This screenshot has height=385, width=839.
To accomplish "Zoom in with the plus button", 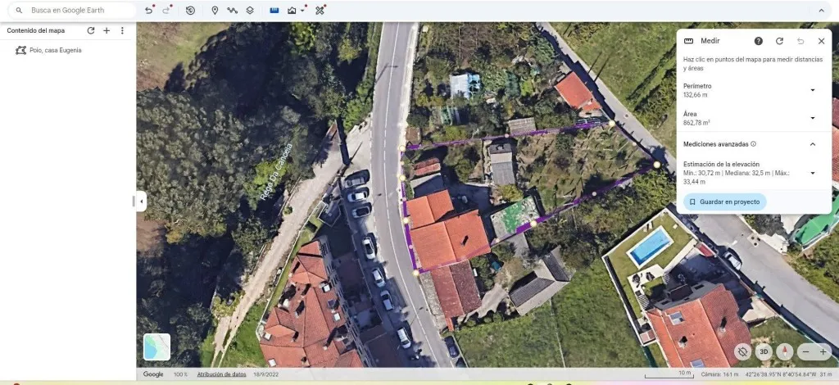I will pyautogui.click(x=823, y=351).
